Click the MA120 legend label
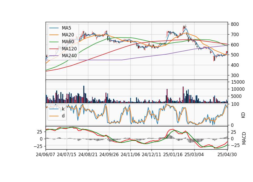 (x=69, y=49)
